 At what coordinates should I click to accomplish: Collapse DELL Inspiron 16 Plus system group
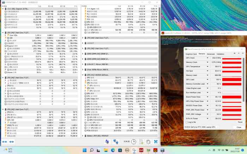pyautogui.click(x=3, y=9)
